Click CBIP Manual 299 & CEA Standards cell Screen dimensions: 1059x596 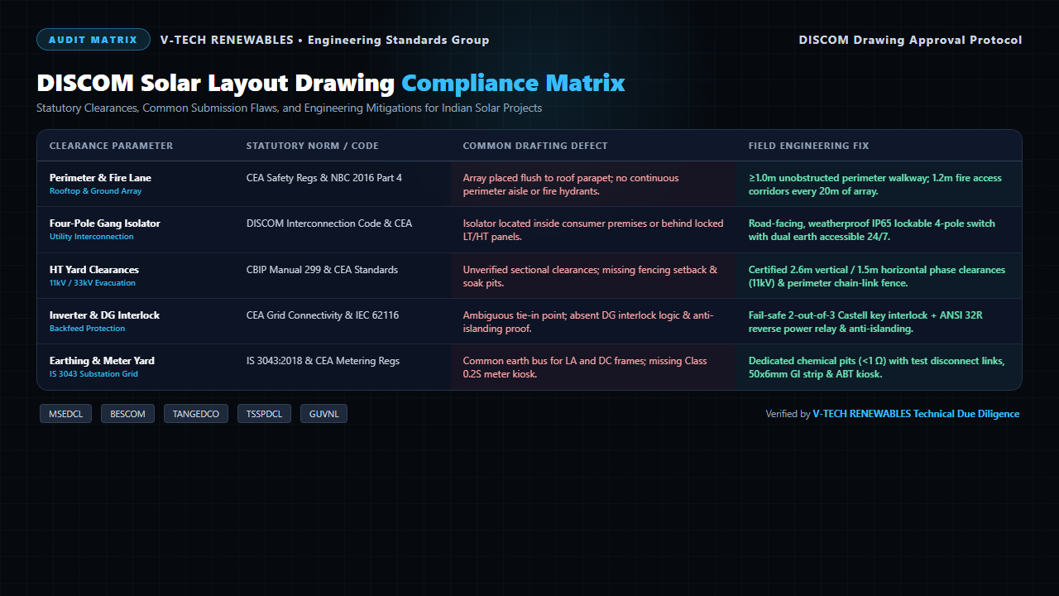(322, 270)
